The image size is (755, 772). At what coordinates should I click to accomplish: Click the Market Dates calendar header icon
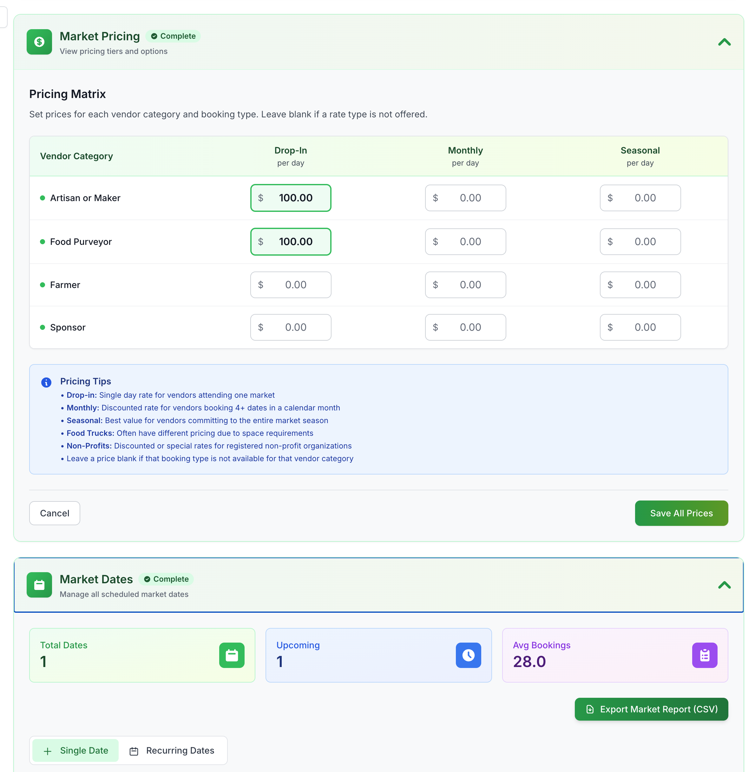(x=39, y=585)
